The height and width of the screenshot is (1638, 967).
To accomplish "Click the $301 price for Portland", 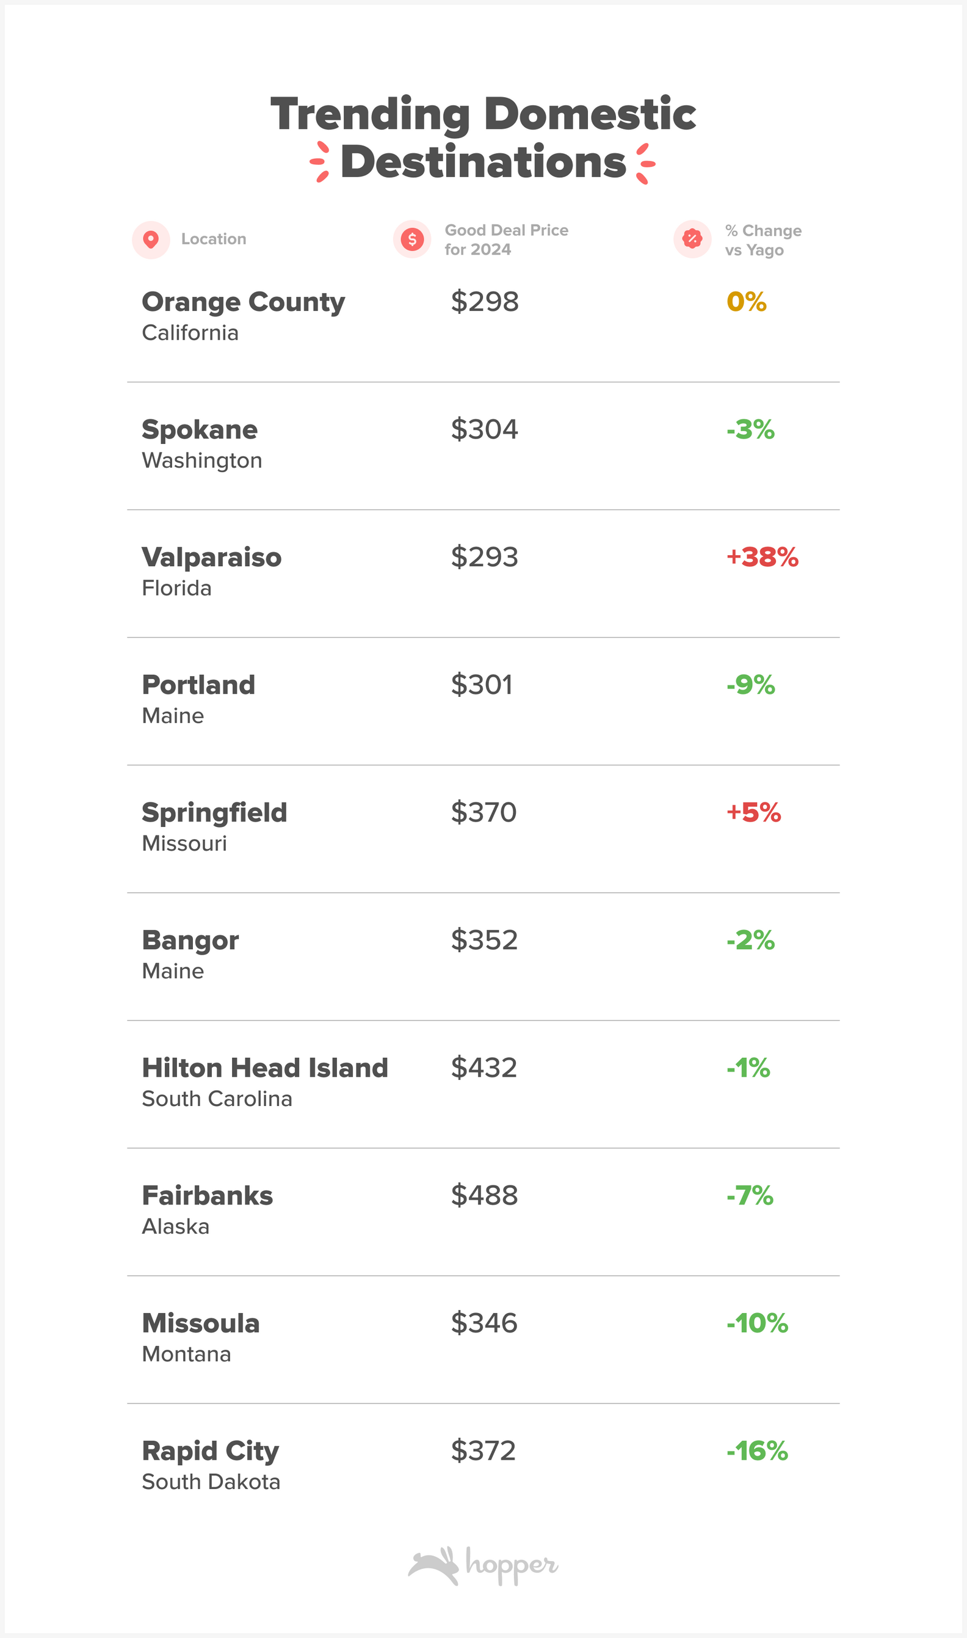I will 482,685.
